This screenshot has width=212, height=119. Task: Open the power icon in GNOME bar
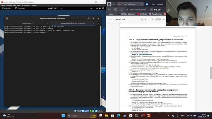(x=103, y=8)
